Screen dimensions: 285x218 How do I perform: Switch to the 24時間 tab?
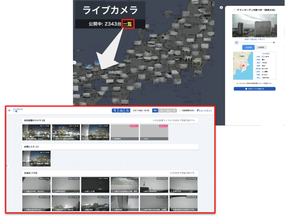(261, 47)
